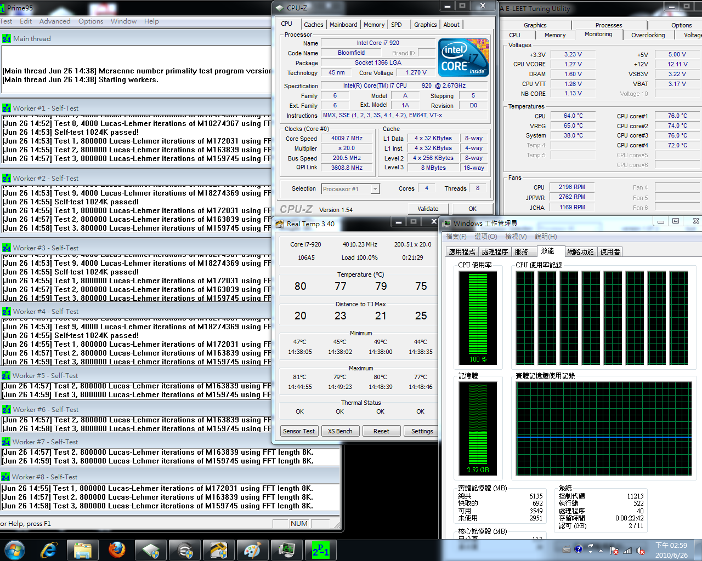Click E-LEET CPU temperature 64.0 °C value
Screen dimensions: 702x561
[x=574, y=116]
